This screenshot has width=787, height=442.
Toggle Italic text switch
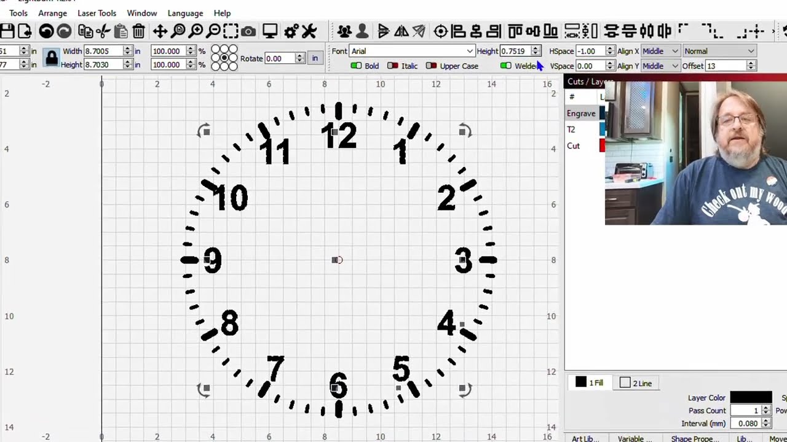tap(393, 66)
